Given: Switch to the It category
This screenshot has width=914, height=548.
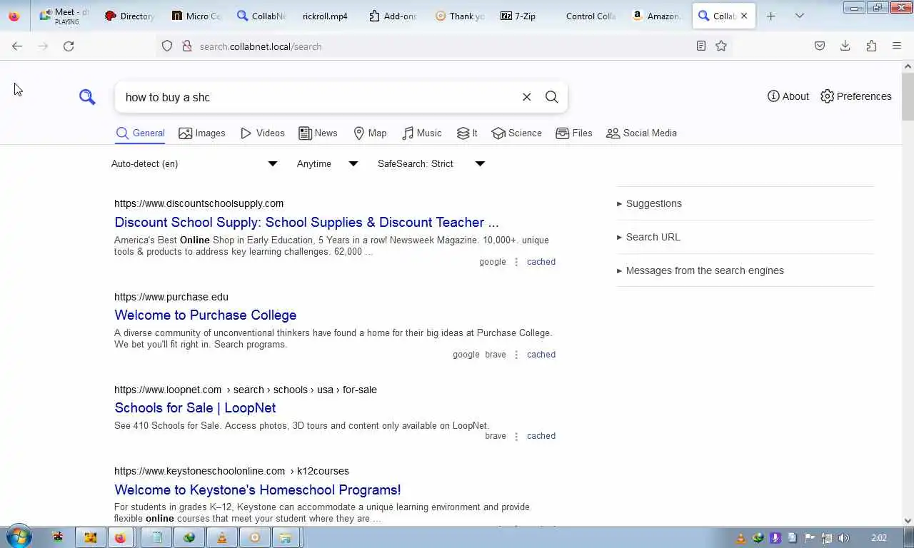Looking at the screenshot, I should pyautogui.click(x=467, y=133).
